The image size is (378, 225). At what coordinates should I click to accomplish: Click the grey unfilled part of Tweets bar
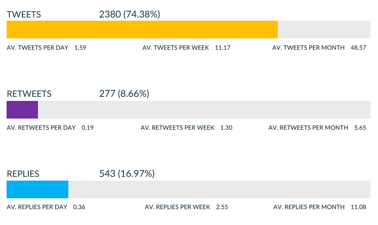(324, 30)
